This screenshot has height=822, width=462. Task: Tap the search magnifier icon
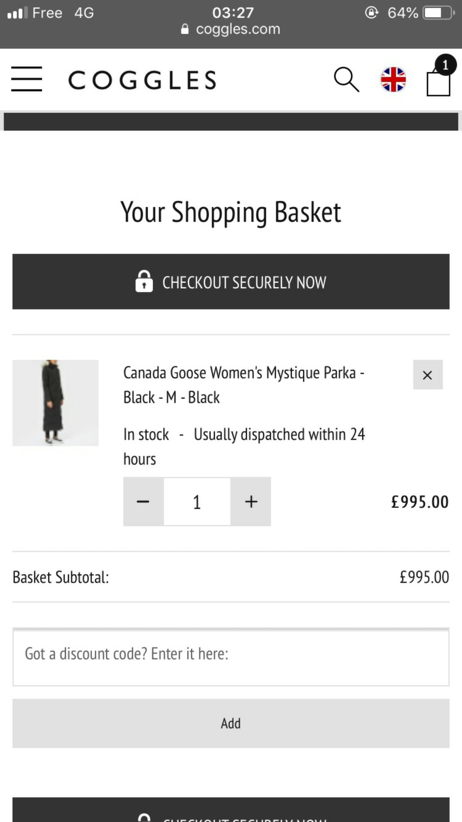(x=346, y=80)
